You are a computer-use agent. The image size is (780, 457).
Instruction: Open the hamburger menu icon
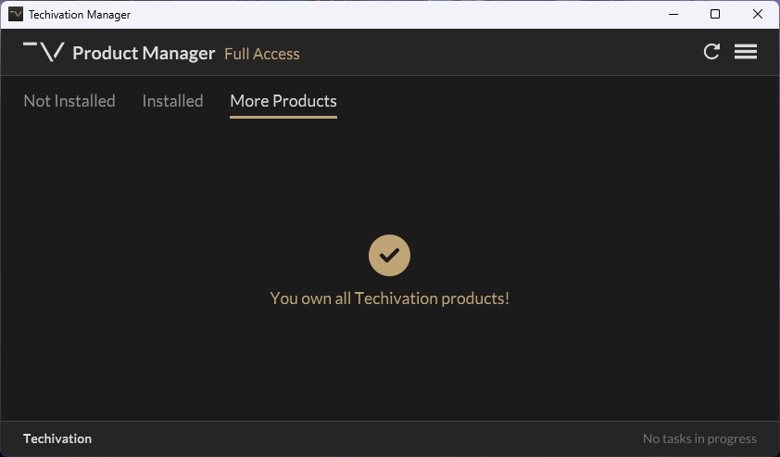click(x=745, y=51)
